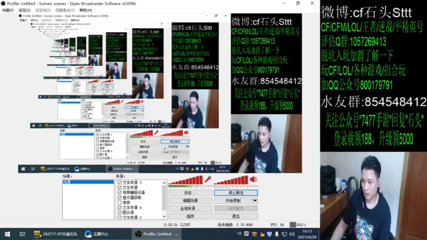
Task: Select the 显示器获取 source row label
Action: (132, 197)
